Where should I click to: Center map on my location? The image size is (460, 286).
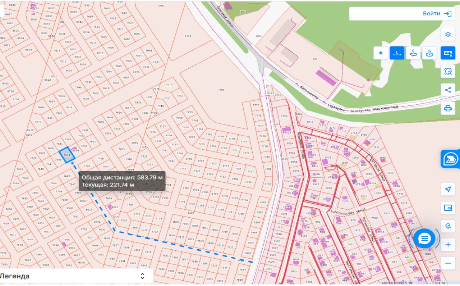(x=448, y=189)
